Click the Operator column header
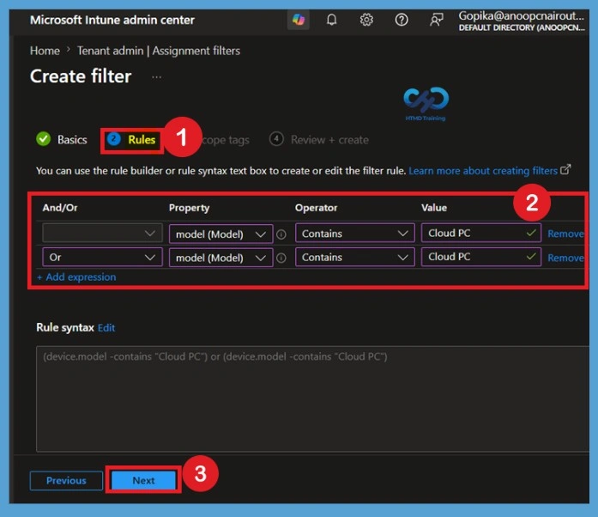This screenshot has width=598, height=517. 317,208
